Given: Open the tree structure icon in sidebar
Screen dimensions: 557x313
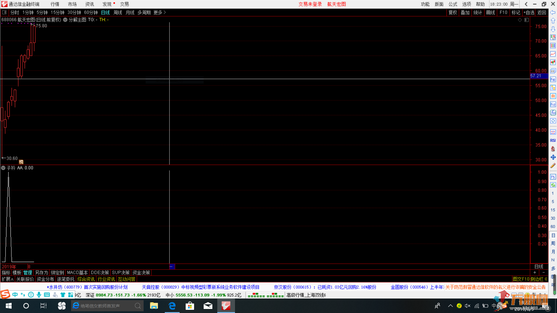Looking at the screenshot, I should click(x=553, y=88).
